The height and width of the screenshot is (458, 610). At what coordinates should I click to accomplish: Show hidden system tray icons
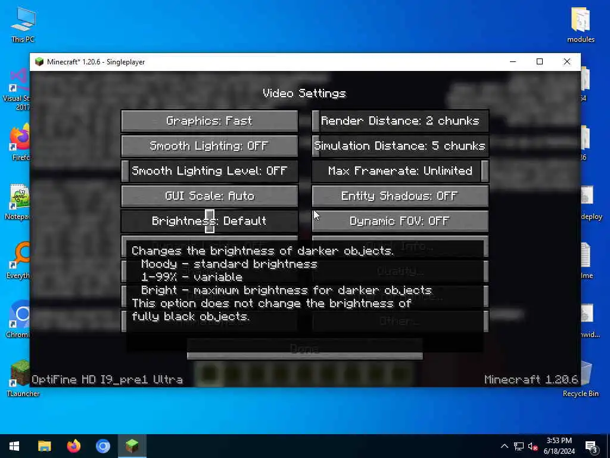(504, 446)
